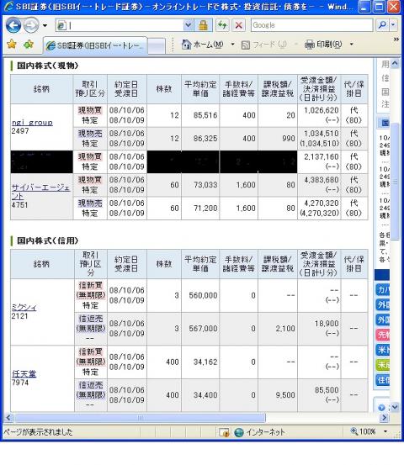The image size is (404, 465).
Task: Click the vertical scrollbar up arrow
Action: [x=395, y=63]
